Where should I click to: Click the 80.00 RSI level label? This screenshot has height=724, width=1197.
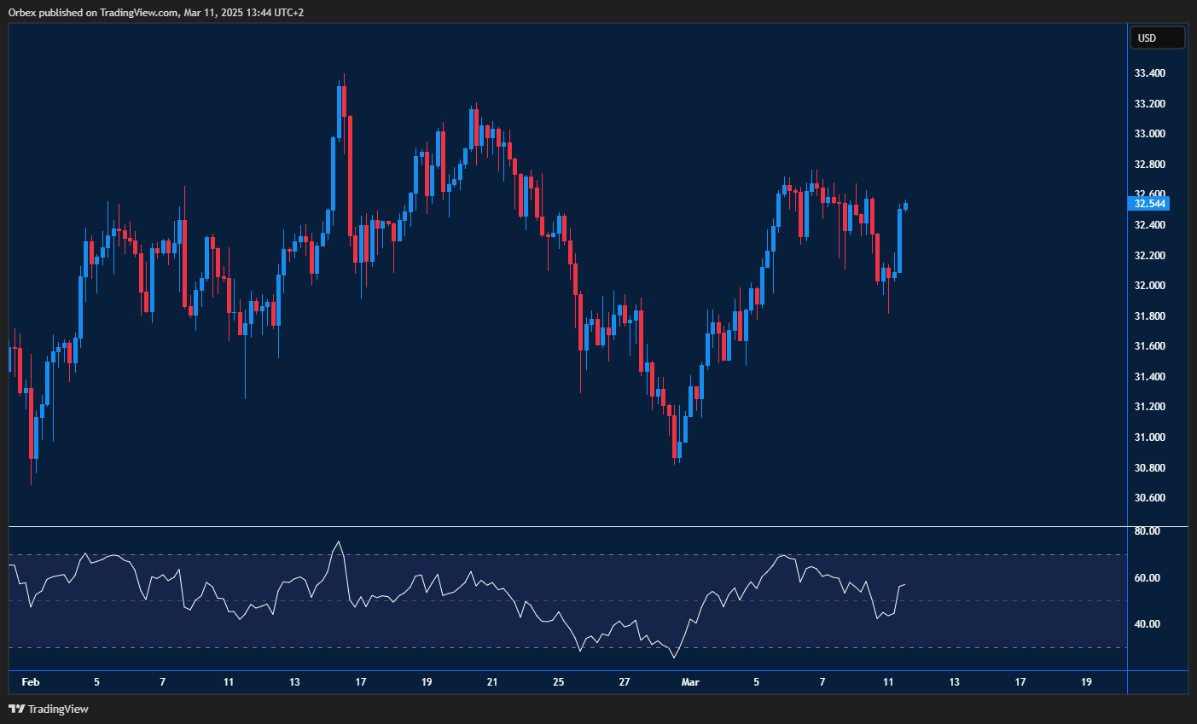pyautogui.click(x=1148, y=530)
